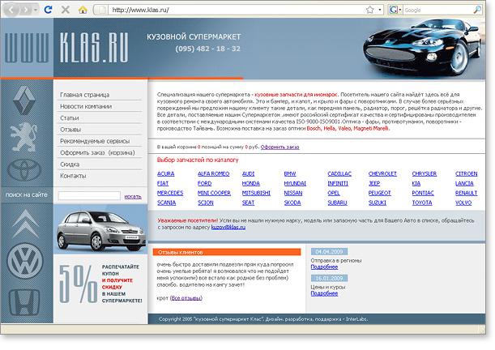495x350 pixels.
Task: Click the Volkswagen logo in the sidebar
Action: pos(24,261)
